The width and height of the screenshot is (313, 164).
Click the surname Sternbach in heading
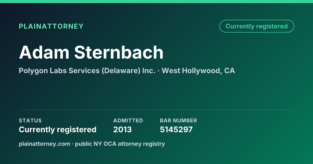point(119,52)
